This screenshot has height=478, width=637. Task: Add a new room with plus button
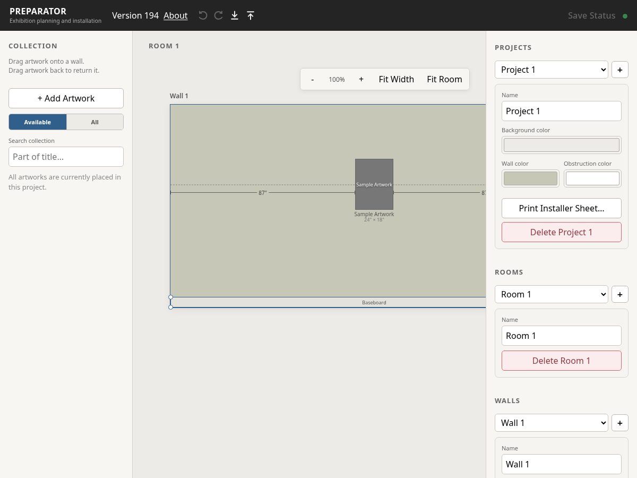pos(620,294)
